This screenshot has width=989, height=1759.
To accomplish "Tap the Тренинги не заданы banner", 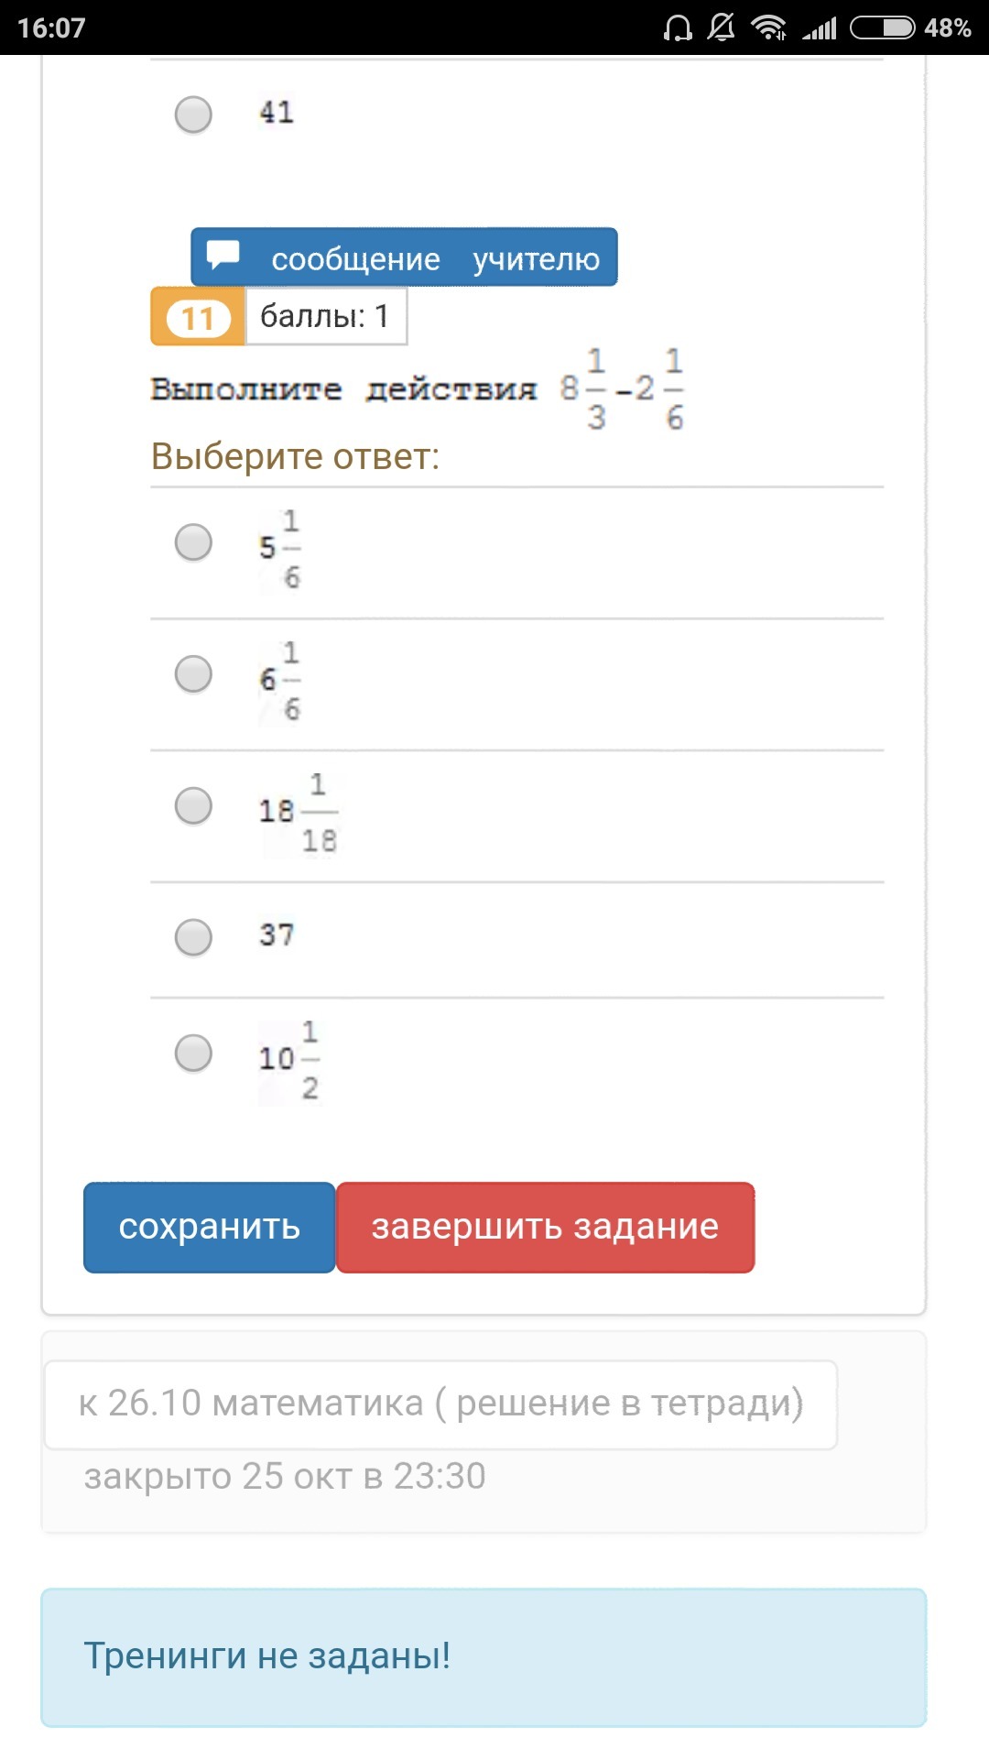I will point(484,1656).
